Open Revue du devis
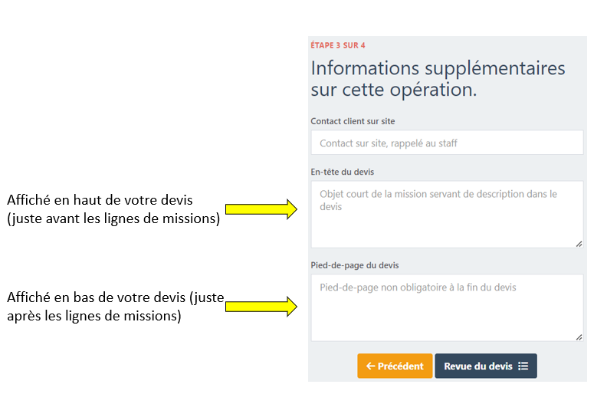Viewport: 607px width, 404px height. click(485, 366)
